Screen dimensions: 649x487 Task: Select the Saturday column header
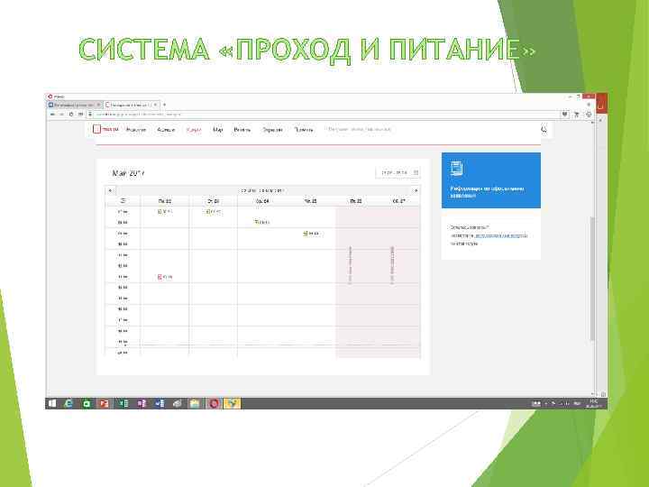[x=398, y=201]
